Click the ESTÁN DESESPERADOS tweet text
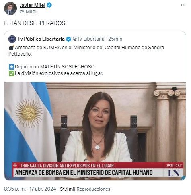 pos(35,23)
